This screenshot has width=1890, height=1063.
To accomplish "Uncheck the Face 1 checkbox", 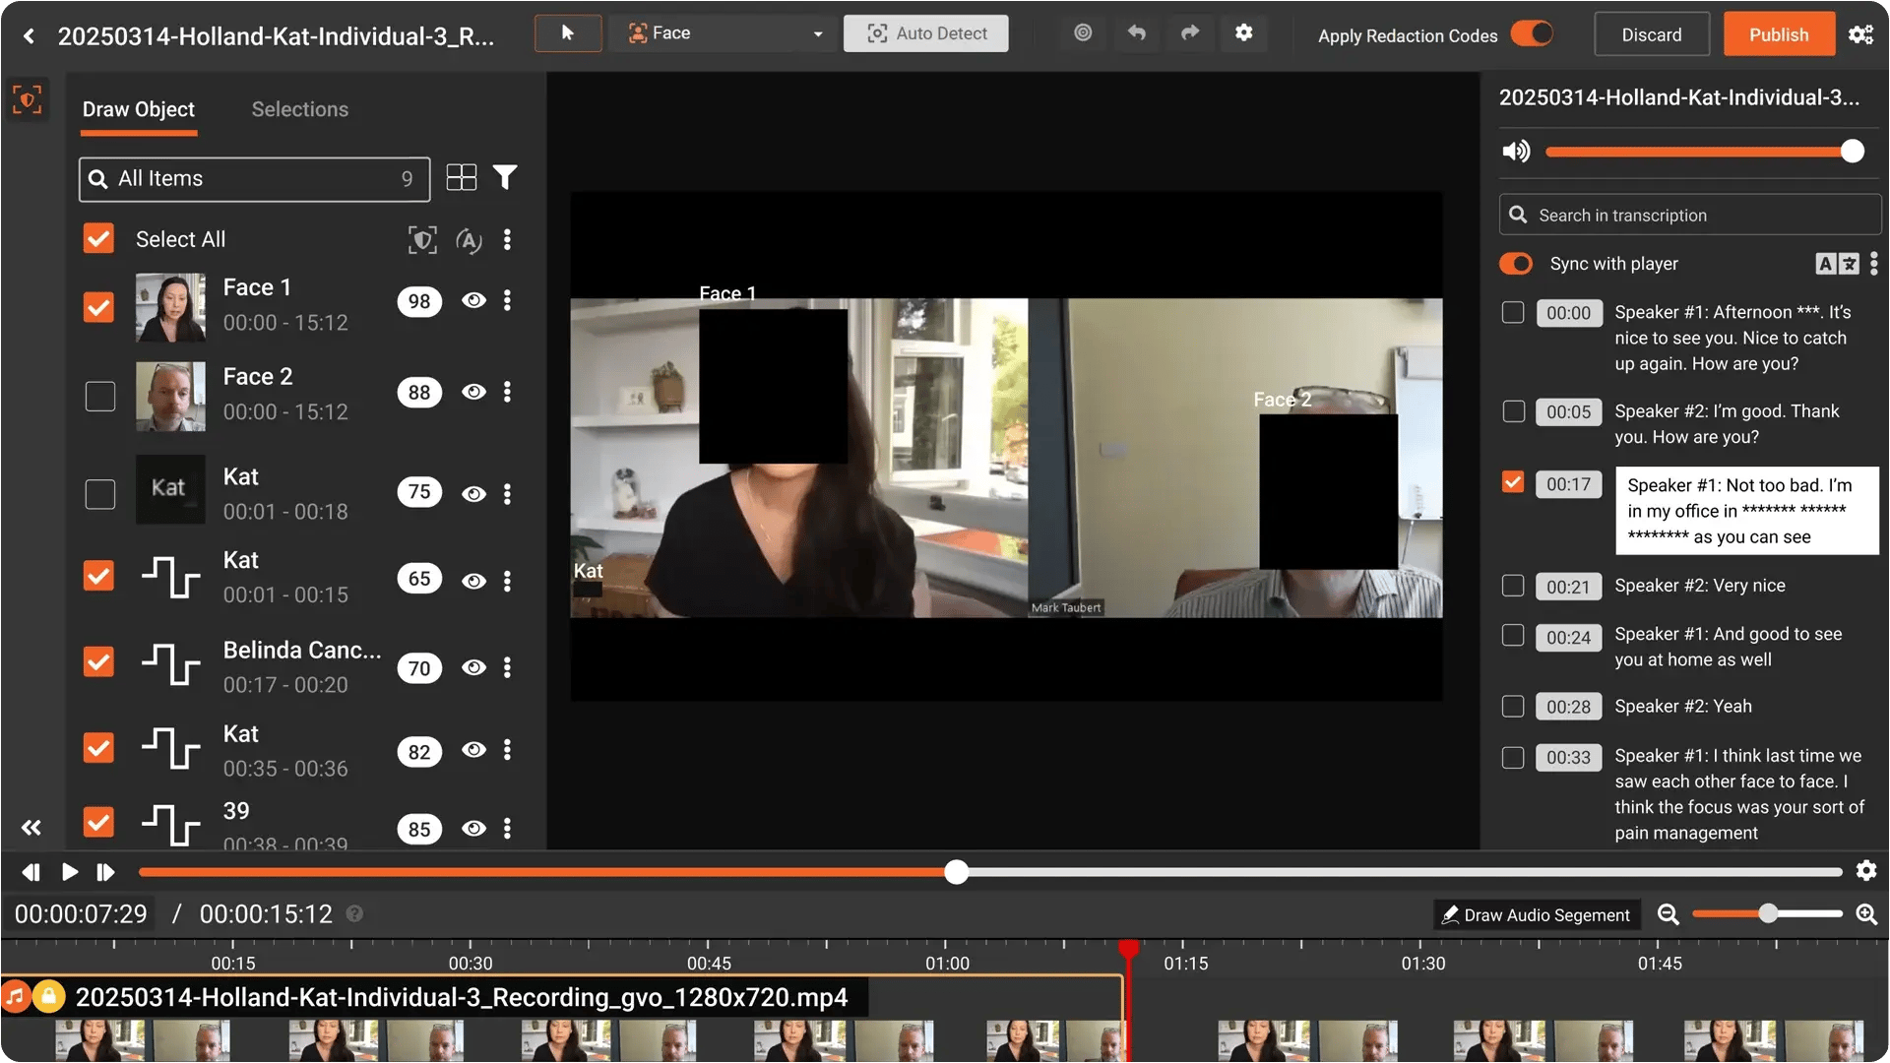I will tap(98, 307).
